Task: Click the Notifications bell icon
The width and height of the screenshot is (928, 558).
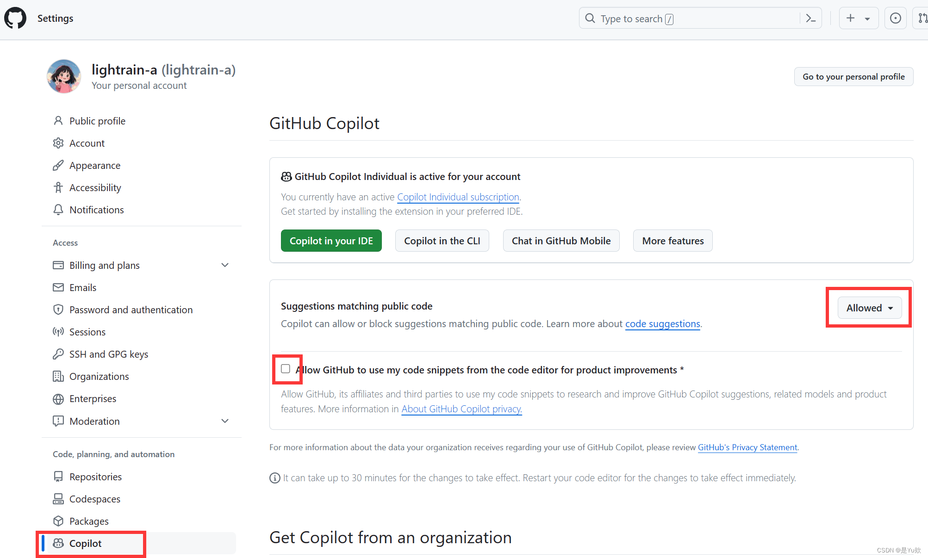Action: 58,210
